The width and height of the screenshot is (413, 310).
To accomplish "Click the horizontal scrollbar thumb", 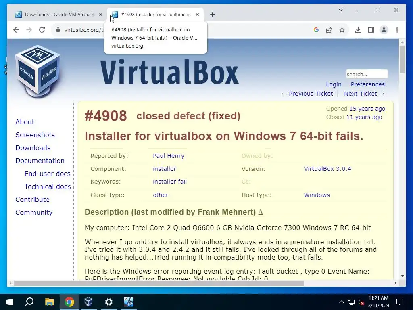I will pyautogui.click(x=159, y=283).
